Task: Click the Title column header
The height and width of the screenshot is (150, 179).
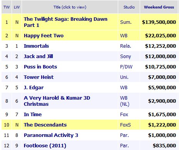Action: click(x=70, y=7)
